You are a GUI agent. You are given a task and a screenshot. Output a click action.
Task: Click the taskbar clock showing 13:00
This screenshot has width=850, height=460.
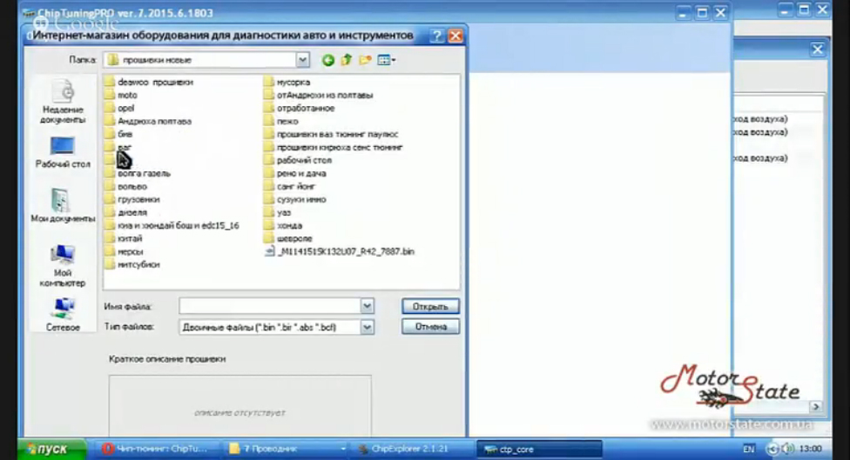[x=811, y=449]
